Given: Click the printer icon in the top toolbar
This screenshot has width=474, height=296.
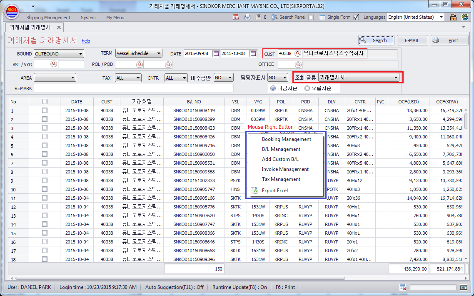Looking at the screenshot, I should click(247, 18).
